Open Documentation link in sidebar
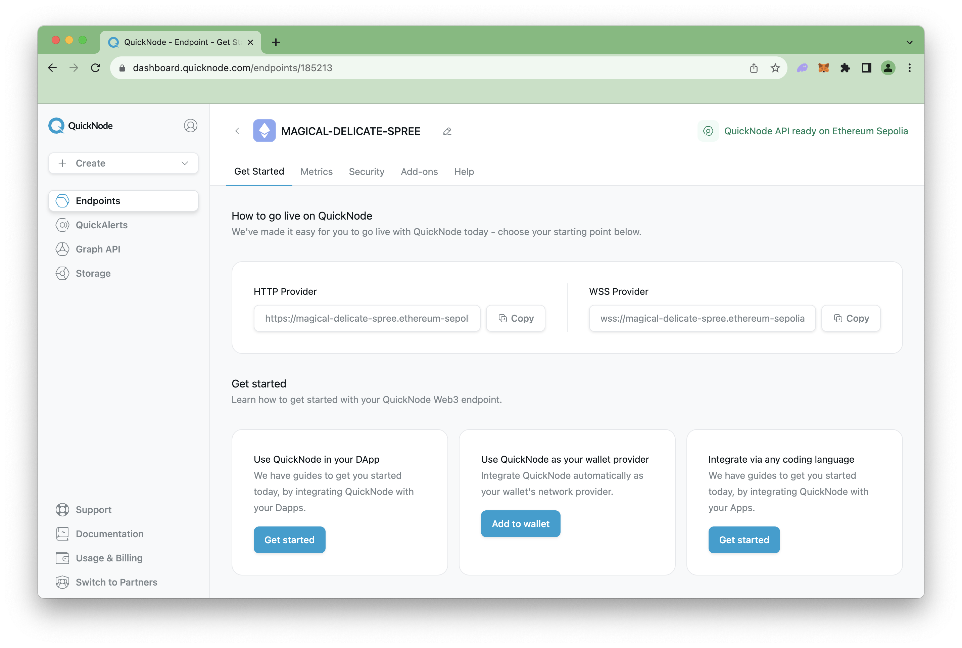Screen dimensions: 962x648 point(109,534)
